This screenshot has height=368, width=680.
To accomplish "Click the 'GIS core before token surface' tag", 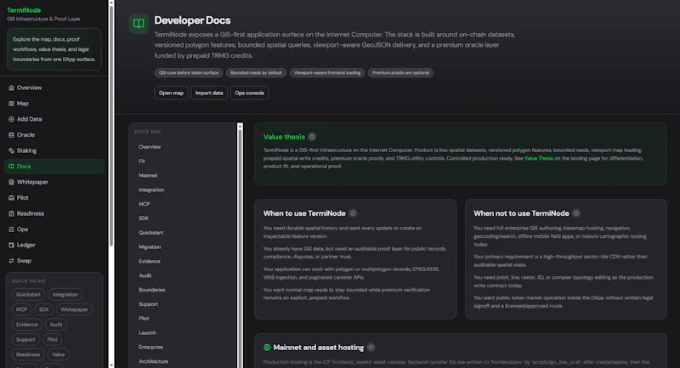I will tap(189, 73).
